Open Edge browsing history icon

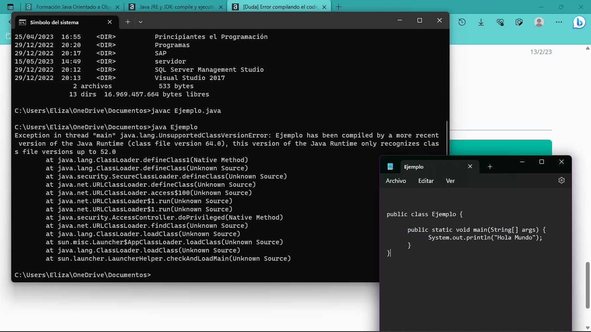462,22
